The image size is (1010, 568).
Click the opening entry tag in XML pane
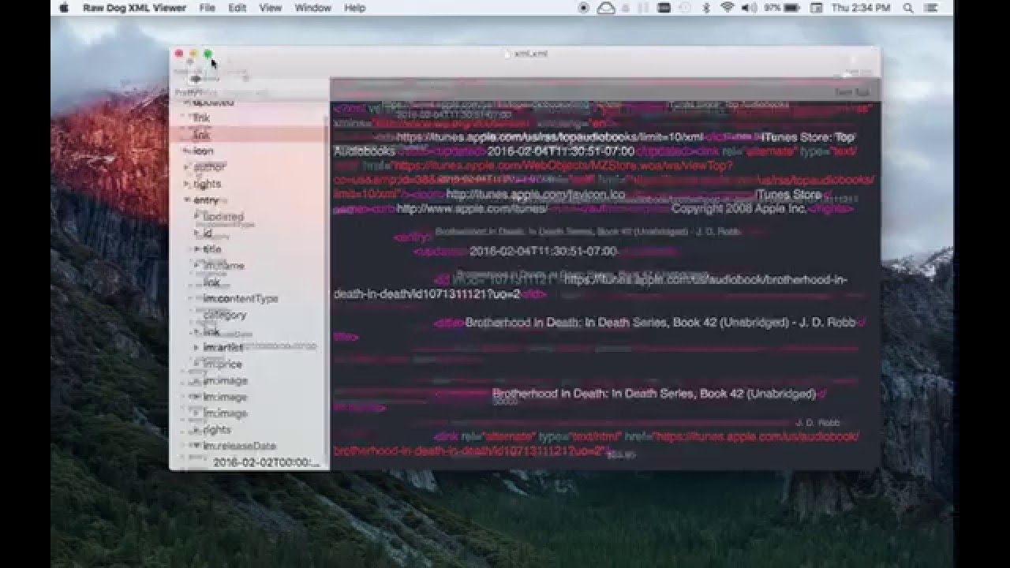click(412, 237)
